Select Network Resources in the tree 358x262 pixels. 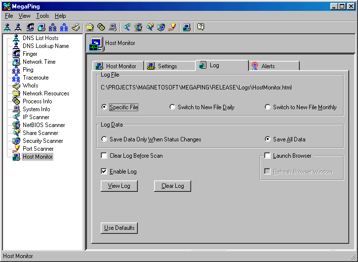click(x=46, y=93)
